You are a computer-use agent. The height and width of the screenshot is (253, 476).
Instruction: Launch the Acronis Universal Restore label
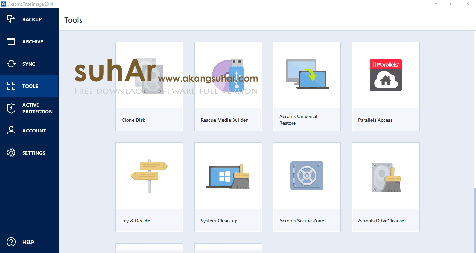(298, 120)
